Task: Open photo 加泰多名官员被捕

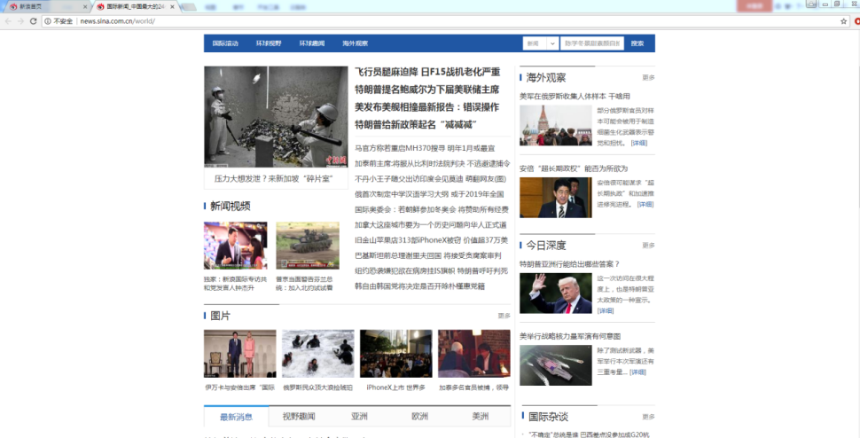Action: (473, 354)
